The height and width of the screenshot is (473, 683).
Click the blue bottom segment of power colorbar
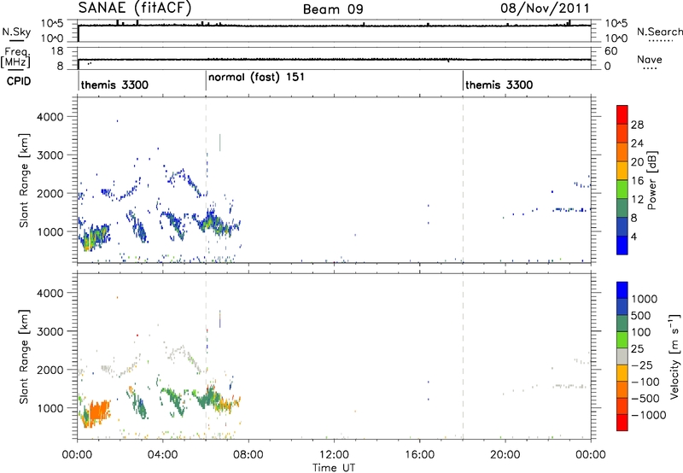(622, 245)
